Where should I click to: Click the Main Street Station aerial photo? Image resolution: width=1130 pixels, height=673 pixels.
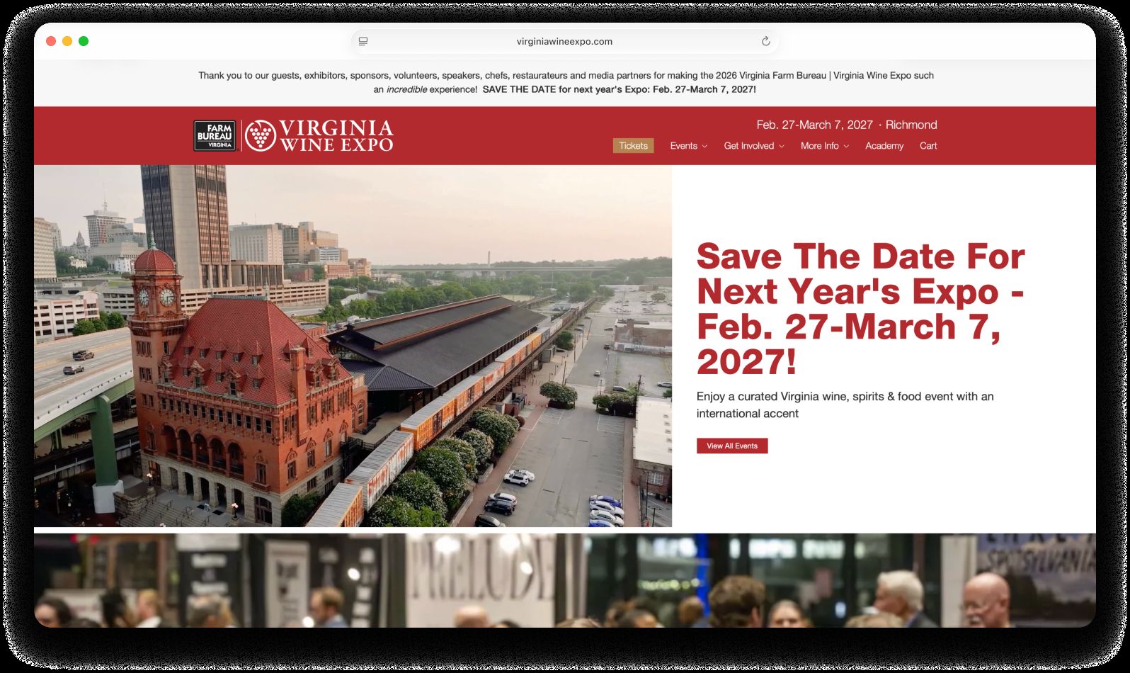pyautogui.click(x=353, y=346)
